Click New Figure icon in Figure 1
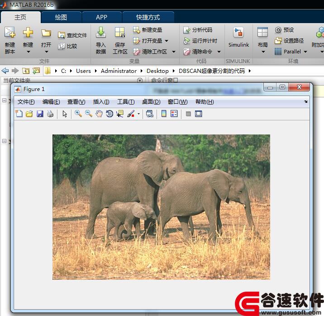The image size is (324, 316). point(19,114)
